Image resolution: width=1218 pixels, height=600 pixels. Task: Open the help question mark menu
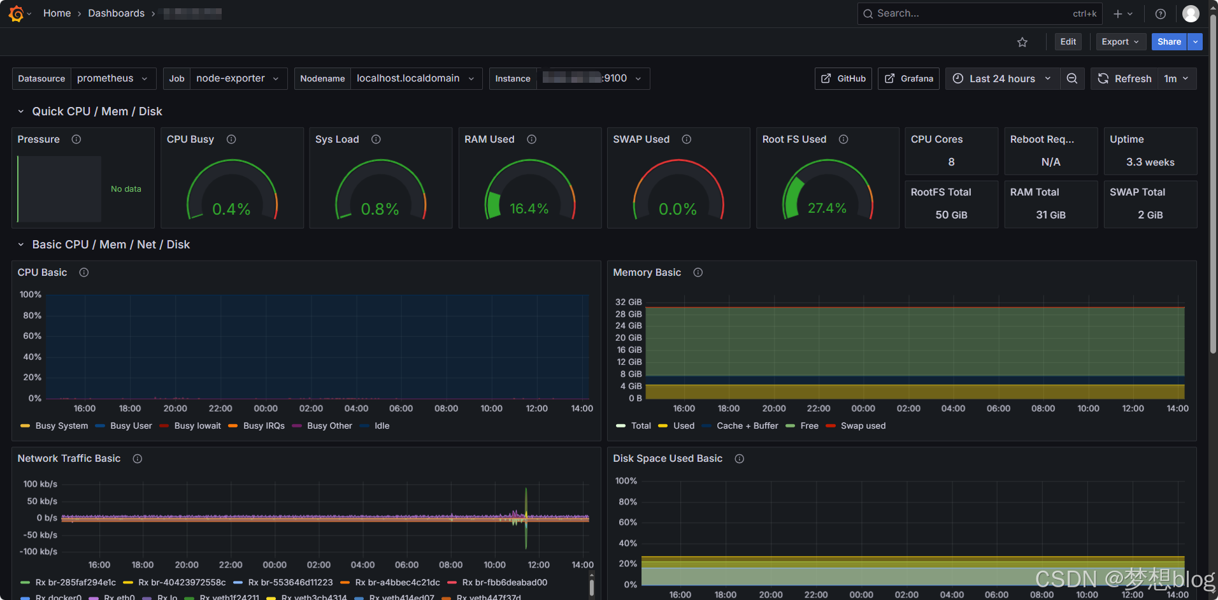[1161, 13]
